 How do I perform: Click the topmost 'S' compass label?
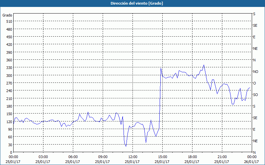pyautogui.click(x=254, y=14)
